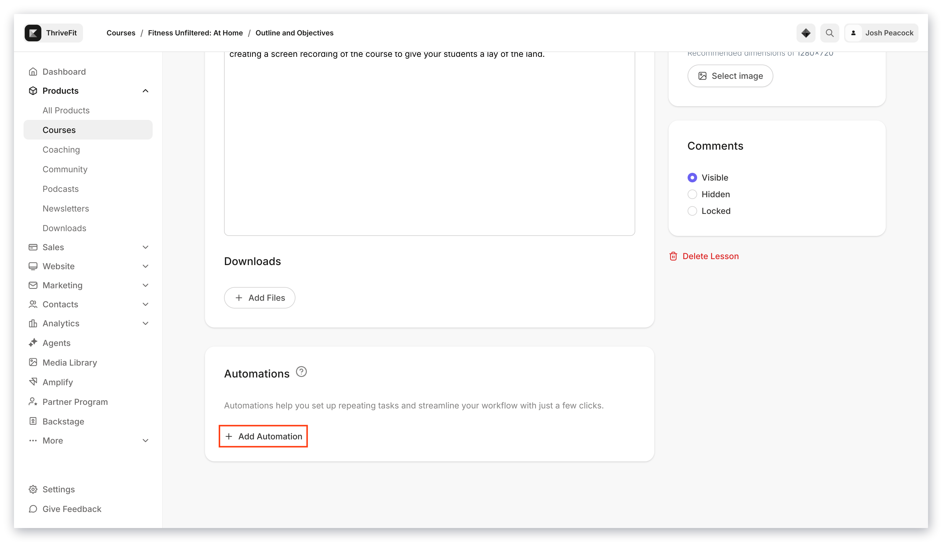The image size is (942, 542).
Task: Open the Josh Peacock account menu
Action: click(x=881, y=33)
